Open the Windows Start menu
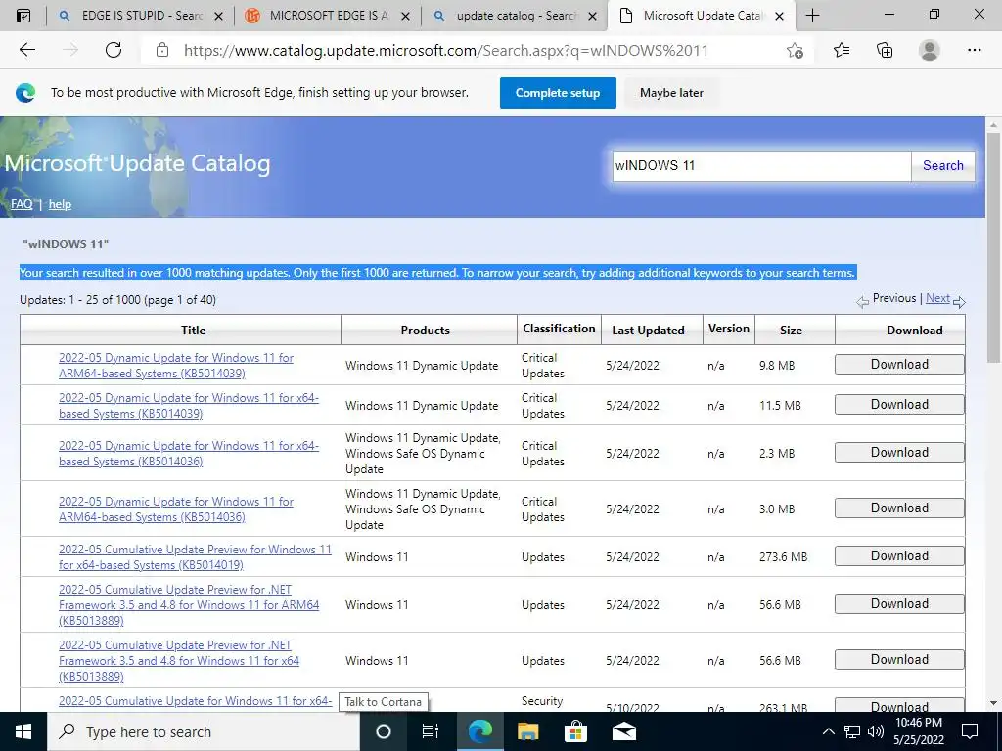 point(23,731)
